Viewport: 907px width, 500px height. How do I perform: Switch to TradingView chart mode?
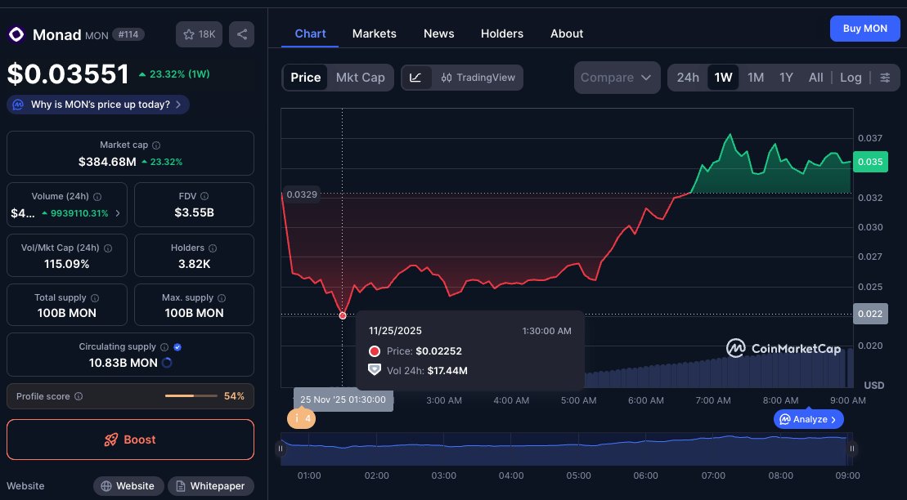pos(478,78)
